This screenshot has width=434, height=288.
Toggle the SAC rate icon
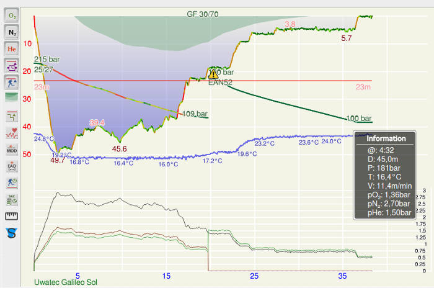tap(12, 199)
